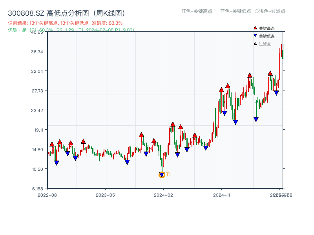Viewport: 314px width, 235px height.
Task: Click the red key-high marker above 2024-11 tick
Action: (221, 90)
